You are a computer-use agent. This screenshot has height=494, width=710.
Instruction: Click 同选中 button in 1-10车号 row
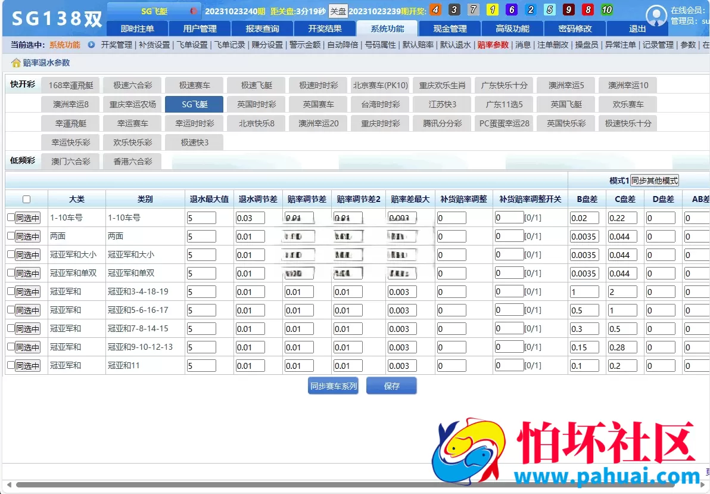(x=27, y=218)
